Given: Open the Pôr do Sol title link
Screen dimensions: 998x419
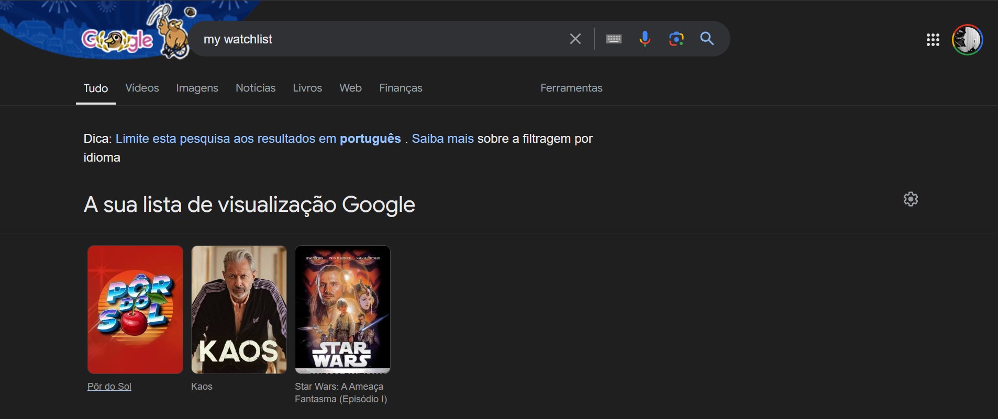Looking at the screenshot, I should pyautogui.click(x=109, y=387).
